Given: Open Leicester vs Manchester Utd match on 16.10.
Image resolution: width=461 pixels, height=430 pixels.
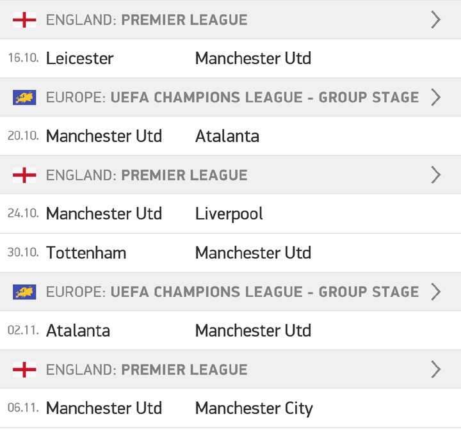Looking at the screenshot, I should point(230,58).
